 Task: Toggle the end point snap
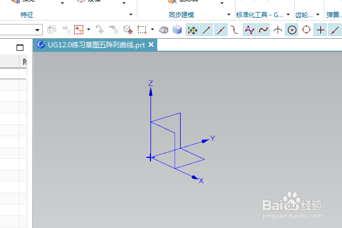tap(206, 30)
